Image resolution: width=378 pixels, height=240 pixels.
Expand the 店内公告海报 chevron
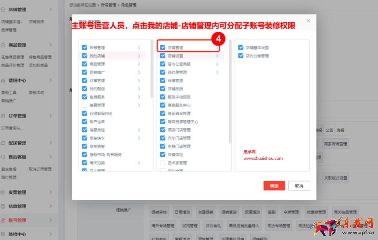coord(217,64)
